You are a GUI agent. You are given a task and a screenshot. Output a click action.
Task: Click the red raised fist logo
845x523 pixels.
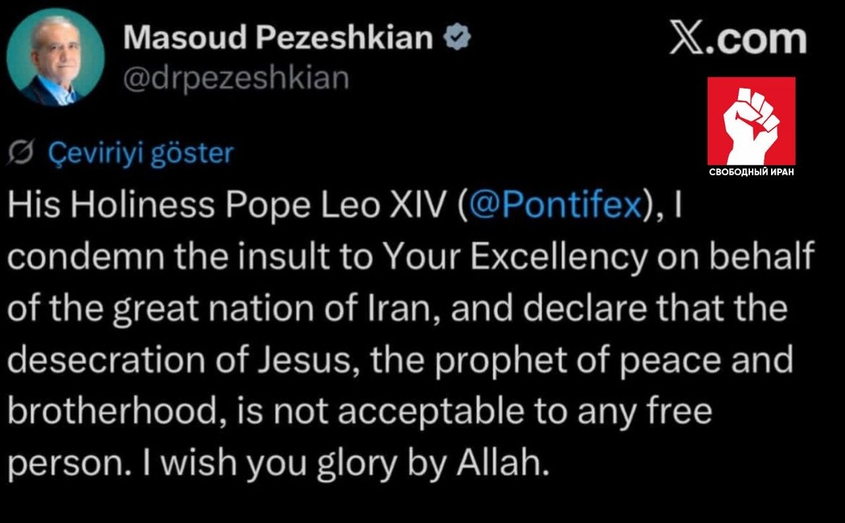(751, 120)
